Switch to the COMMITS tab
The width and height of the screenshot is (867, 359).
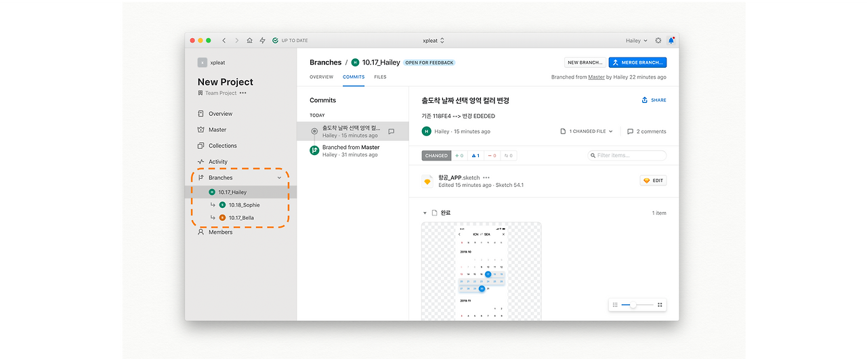[x=354, y=77]
